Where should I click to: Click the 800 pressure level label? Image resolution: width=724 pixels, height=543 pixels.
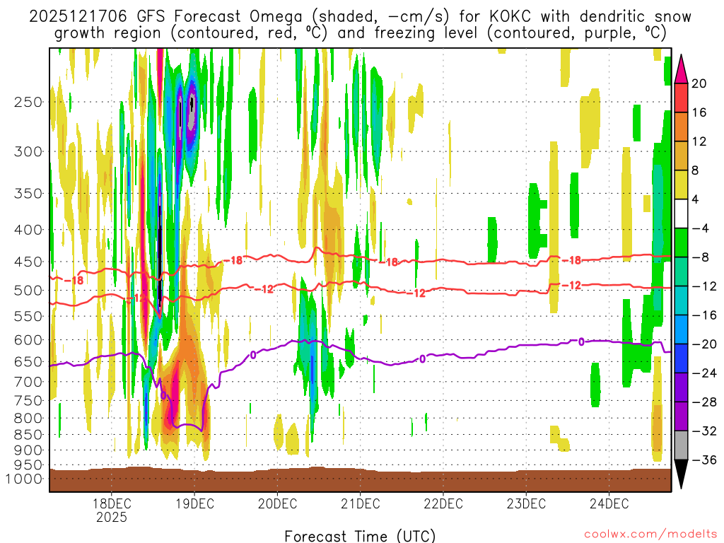(x=28, y=419)
